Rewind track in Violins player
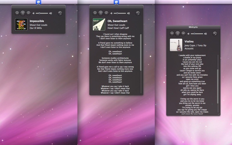This screenshot has width=232, height=145. tap(172, 34)
